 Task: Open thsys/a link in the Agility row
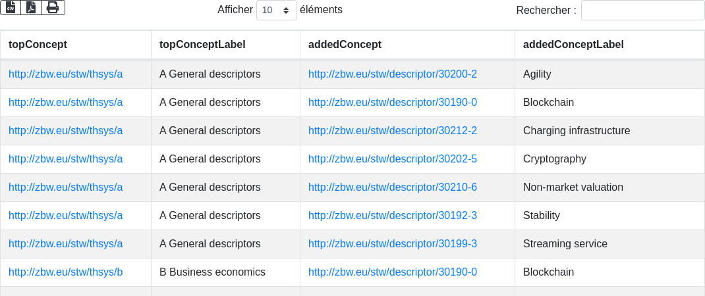pyautogui.click(x=65, y=74)
